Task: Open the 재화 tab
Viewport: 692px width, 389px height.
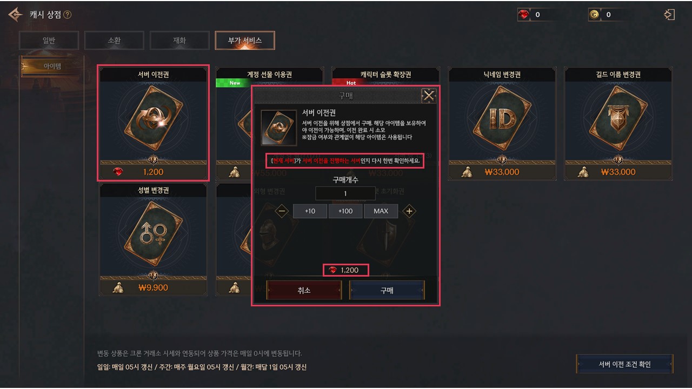Action: (x=179, y=41)
